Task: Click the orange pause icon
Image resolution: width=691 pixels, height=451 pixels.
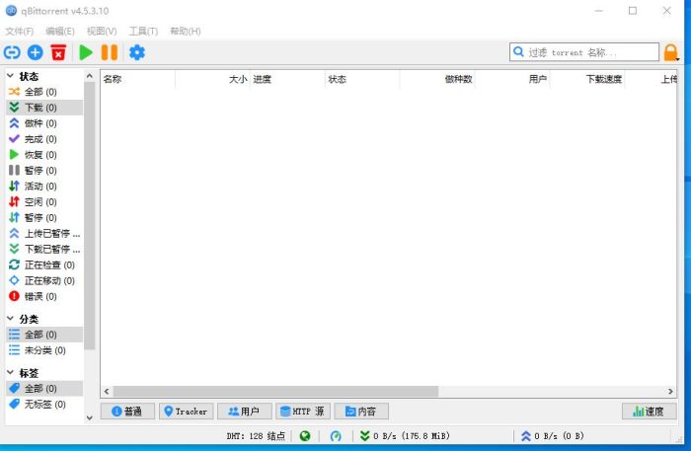Action: [110, 52]
